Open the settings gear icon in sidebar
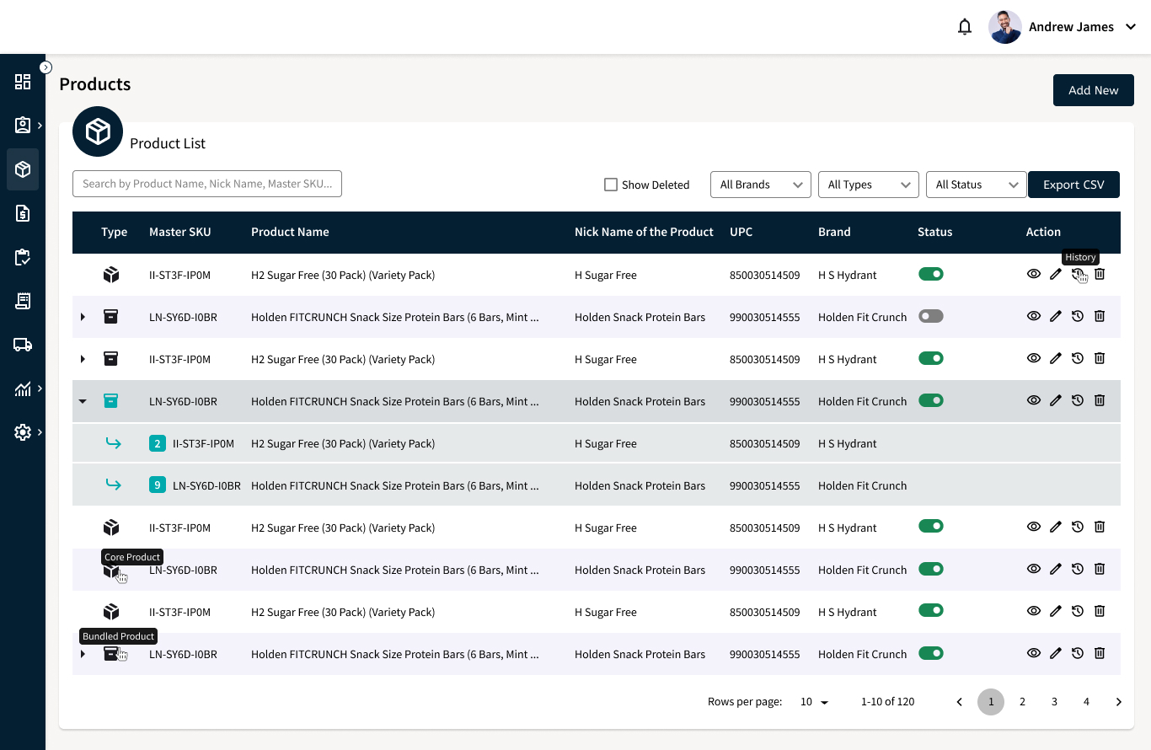Screen dimensions: 1151x750 23,432
